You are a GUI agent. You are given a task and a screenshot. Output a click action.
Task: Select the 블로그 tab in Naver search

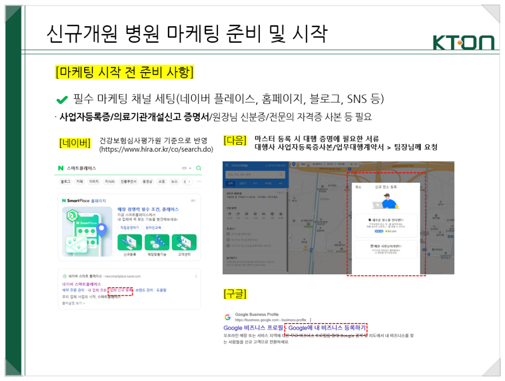tap(66, 181)
